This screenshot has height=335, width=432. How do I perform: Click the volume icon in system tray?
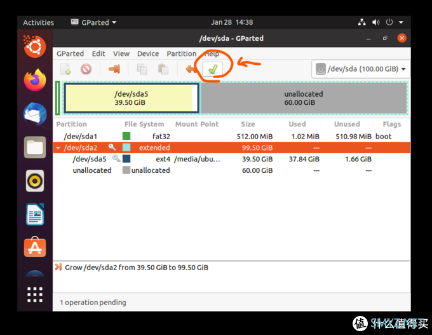(x=375, y=22)
